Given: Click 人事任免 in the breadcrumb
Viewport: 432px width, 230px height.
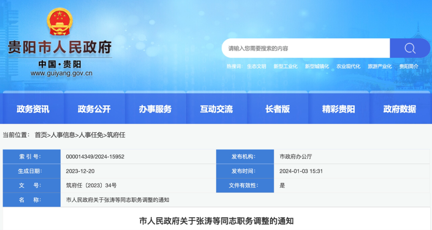Looking at the screenshot, I should pyautogui.click(x=91, y=135).
